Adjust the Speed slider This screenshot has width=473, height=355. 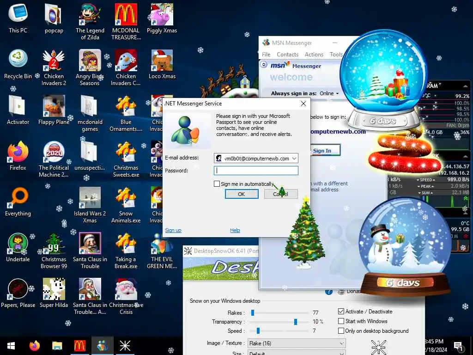258,331
